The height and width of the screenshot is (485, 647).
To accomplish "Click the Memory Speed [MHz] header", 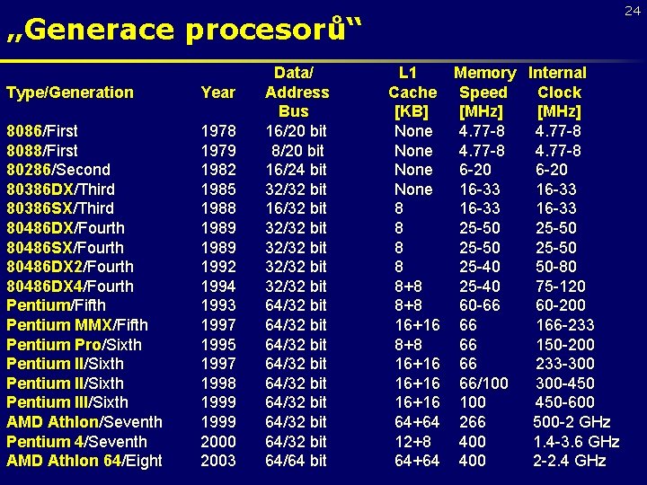I will pyautogui.click(x=484, y=93).
